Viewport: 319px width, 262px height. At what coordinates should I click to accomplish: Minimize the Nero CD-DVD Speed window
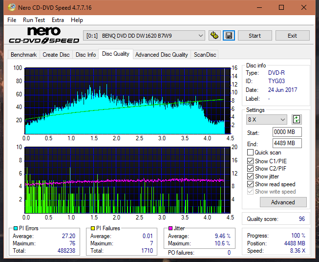click(x=259, y=7)
